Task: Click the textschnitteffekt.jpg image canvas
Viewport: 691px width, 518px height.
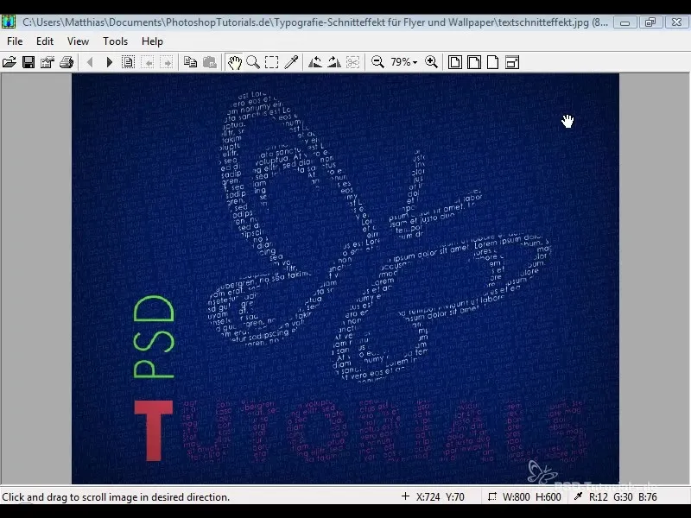Action: click(x=345, y=279)
